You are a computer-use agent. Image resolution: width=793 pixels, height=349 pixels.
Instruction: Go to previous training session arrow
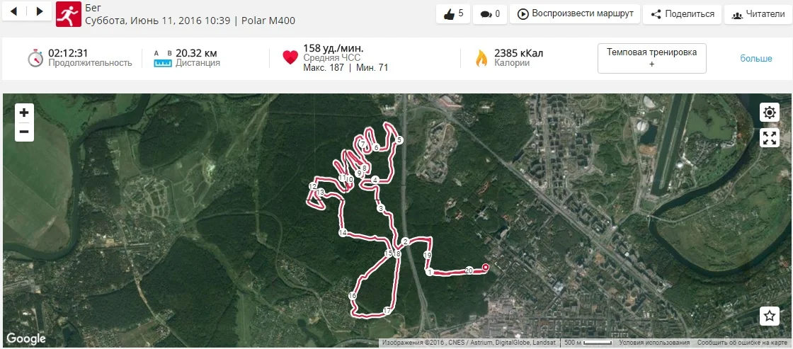(x=14, y=11)
